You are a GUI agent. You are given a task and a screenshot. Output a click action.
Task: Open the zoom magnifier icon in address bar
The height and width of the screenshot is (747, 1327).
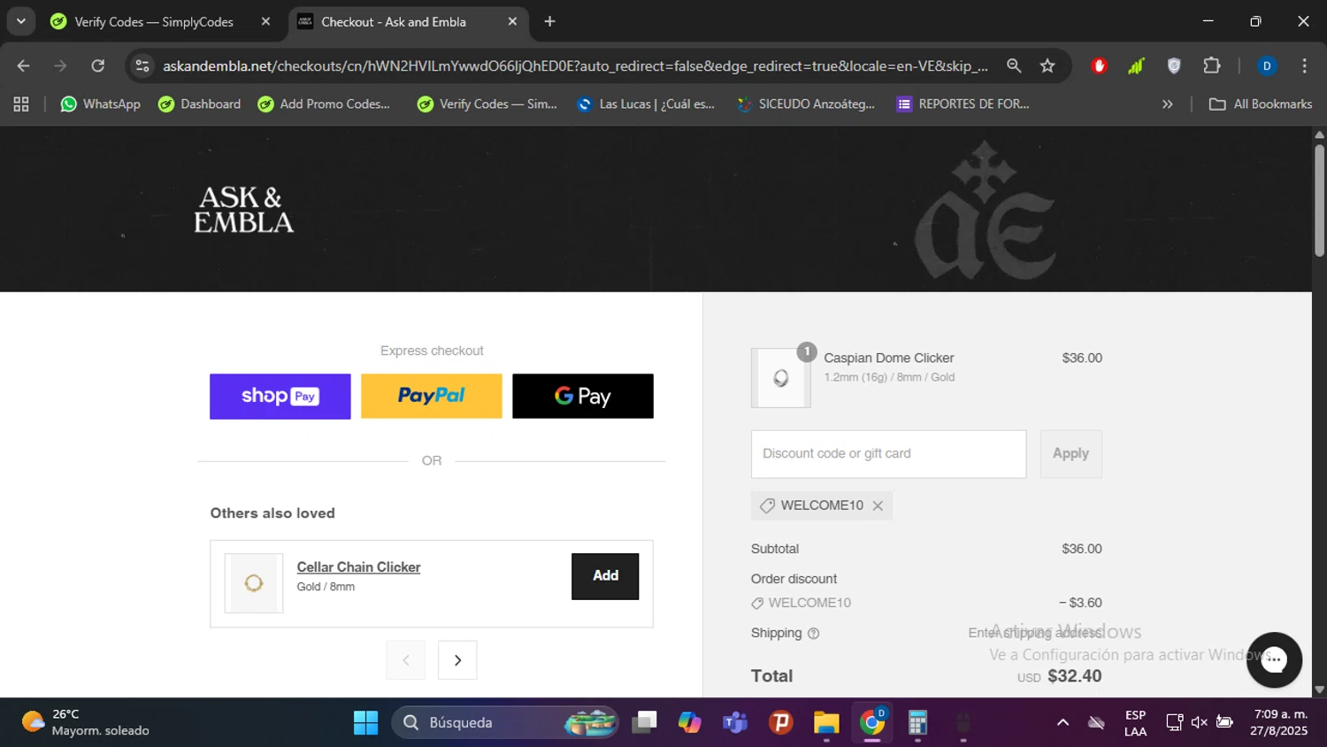[1014, 65]
